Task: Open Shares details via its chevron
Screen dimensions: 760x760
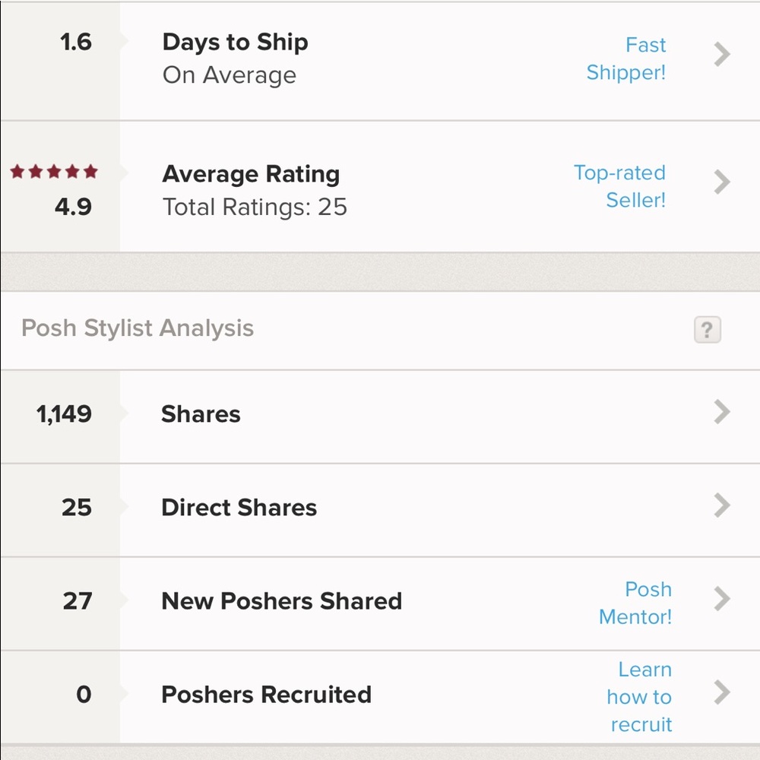Action: (722, 412)
